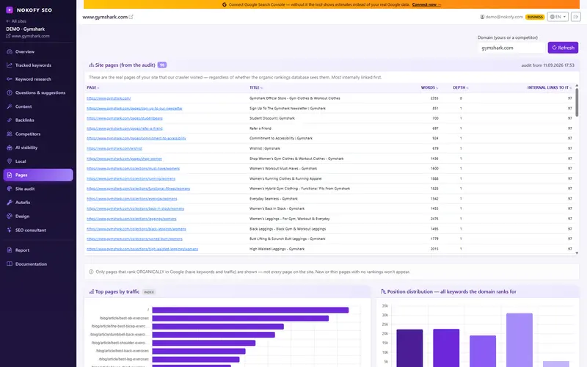Click the Nokofy SEO logo icon
This screenshot has width=587, height=367.
pyautogui.click(x=10, y=10)
